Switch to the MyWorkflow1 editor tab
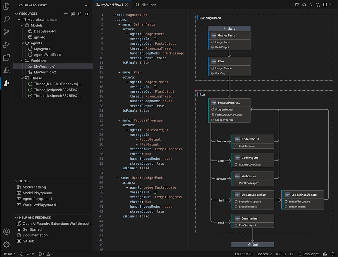Screen dimensions: 338x257 click(x=112, y=5)
